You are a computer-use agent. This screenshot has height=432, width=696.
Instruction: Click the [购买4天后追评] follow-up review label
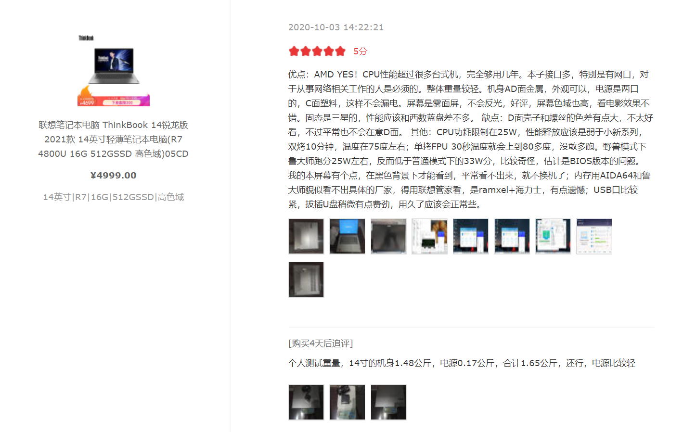coord(321,343)
